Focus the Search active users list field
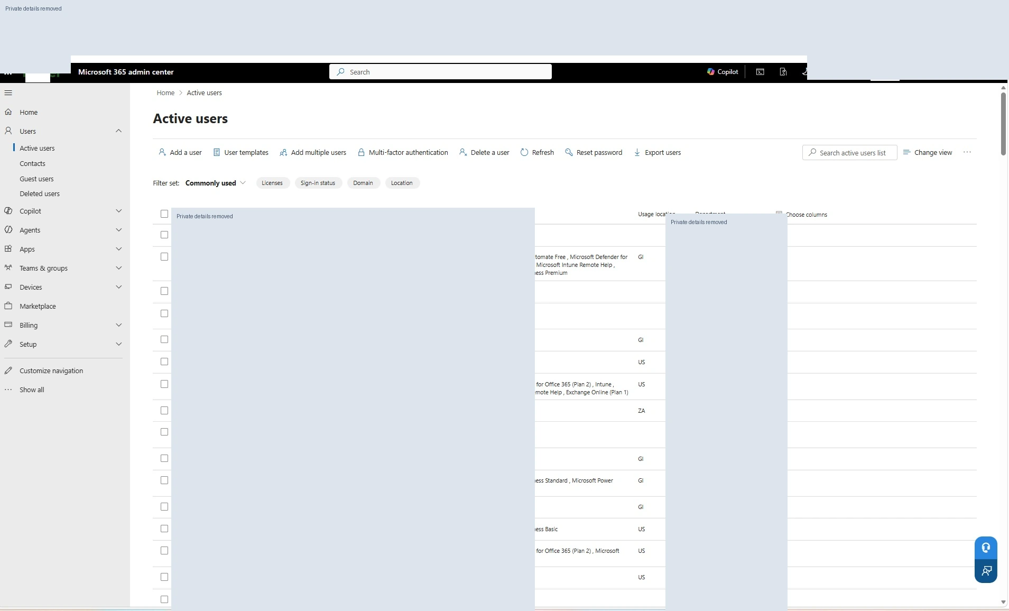 pos(849,153)
